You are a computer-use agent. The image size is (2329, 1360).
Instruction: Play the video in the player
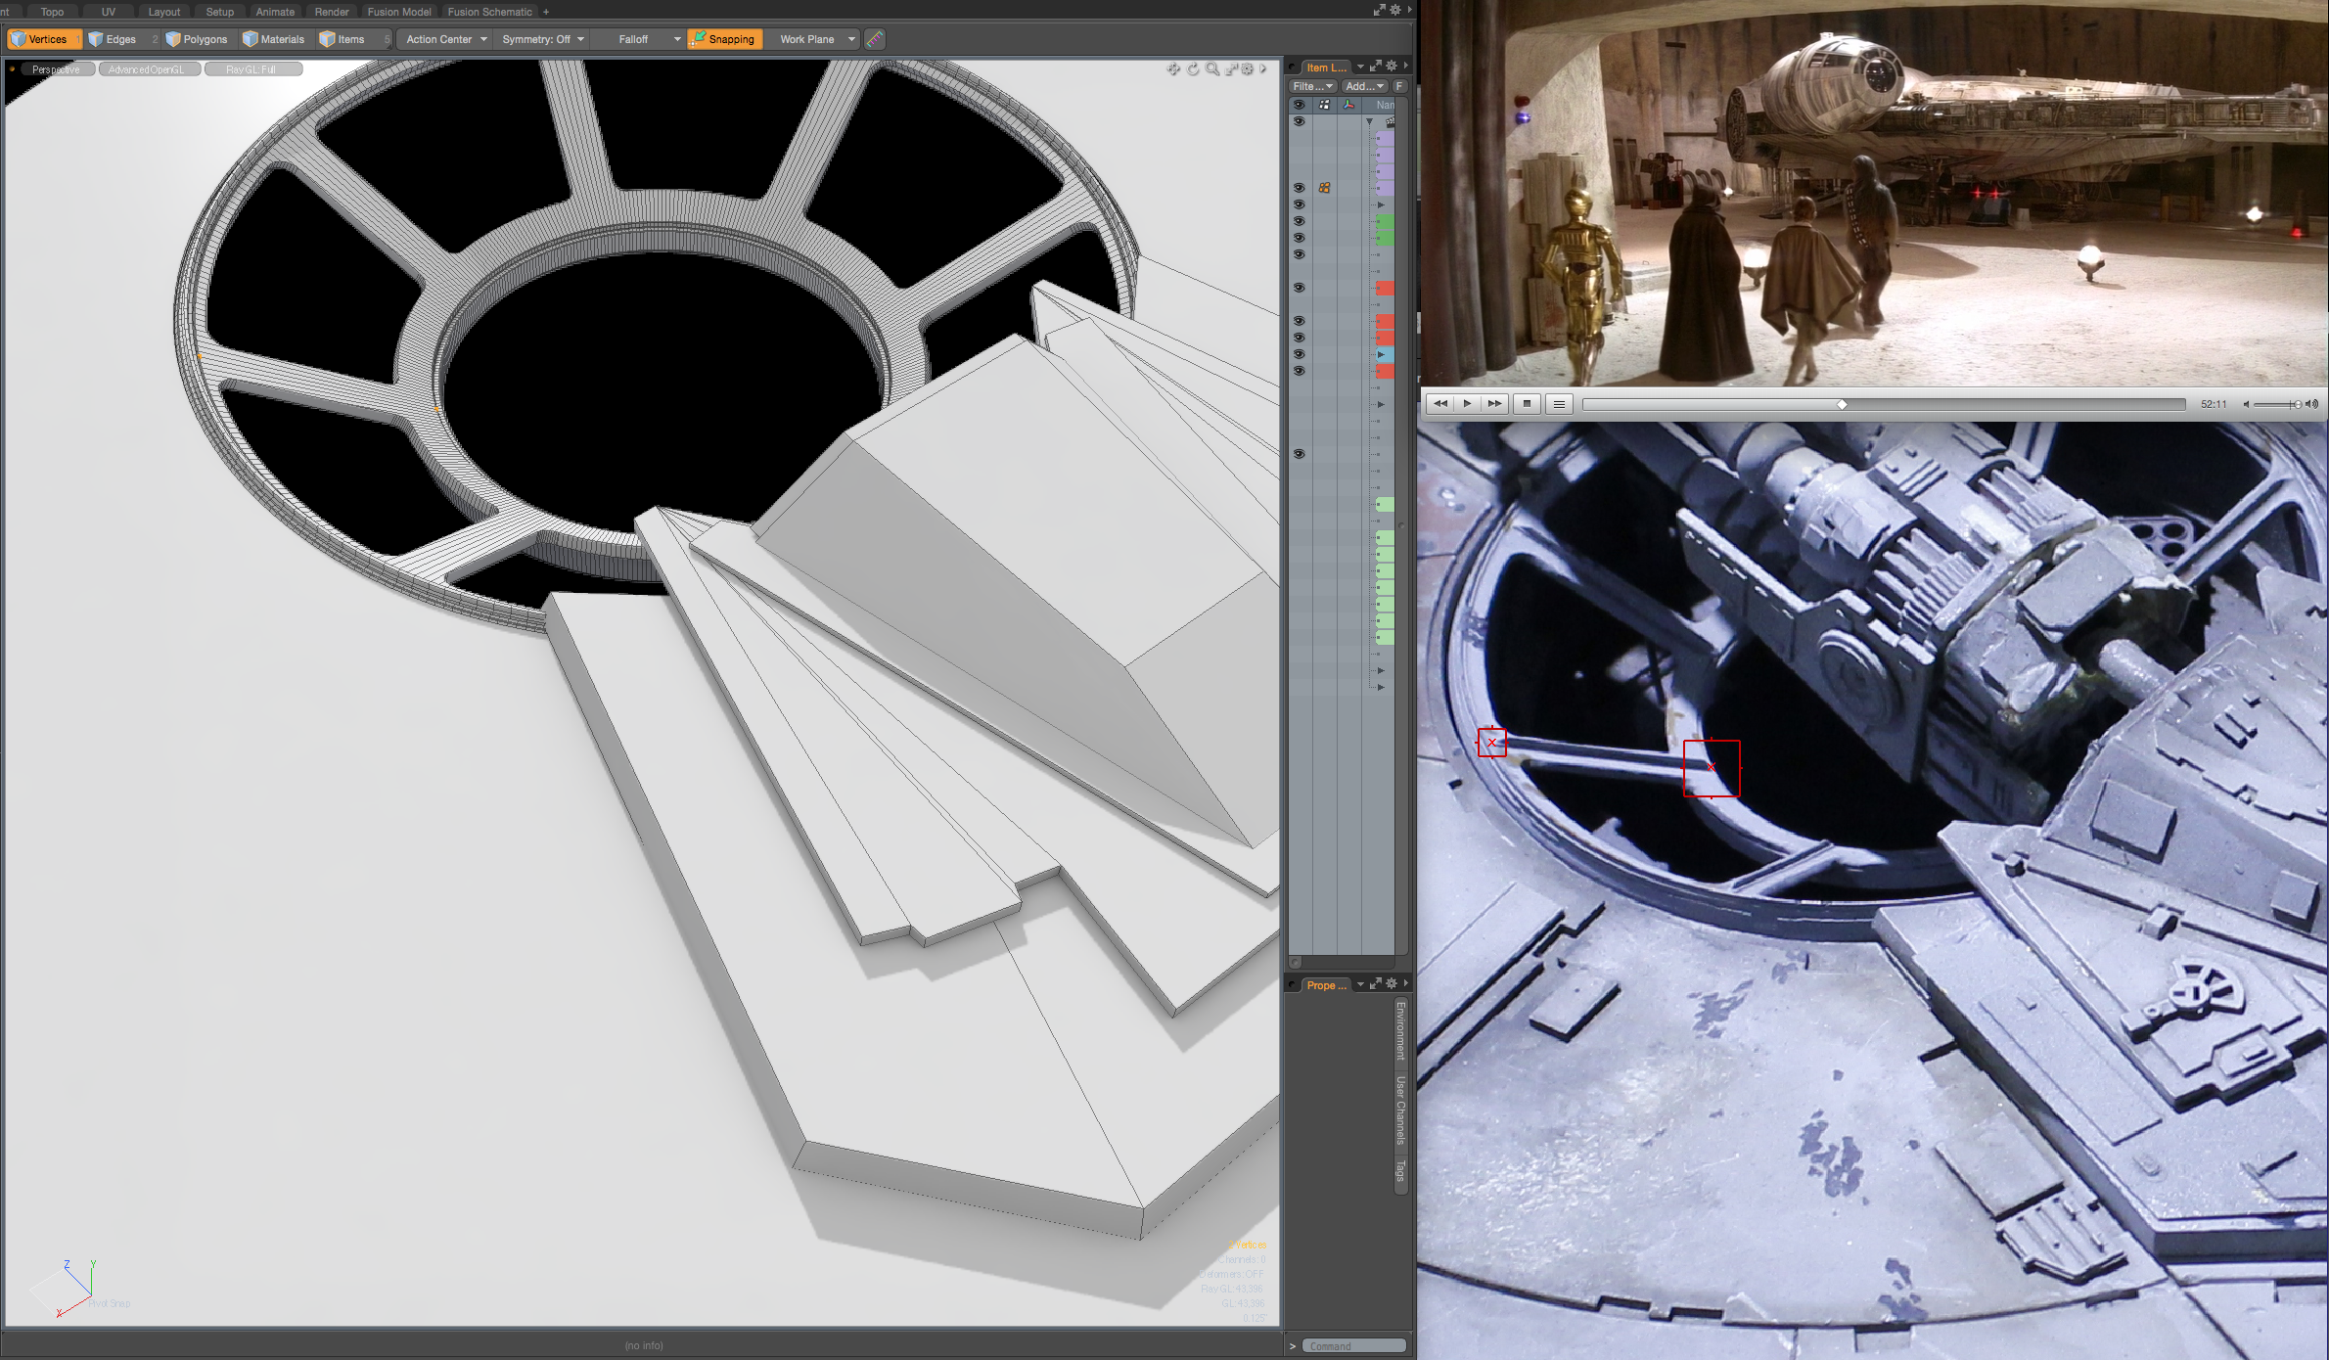click(x=1467, y=403)
